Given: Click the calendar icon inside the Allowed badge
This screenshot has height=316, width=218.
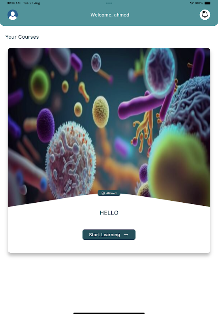Looking at the screenshot, I should [x=103, y=193].
